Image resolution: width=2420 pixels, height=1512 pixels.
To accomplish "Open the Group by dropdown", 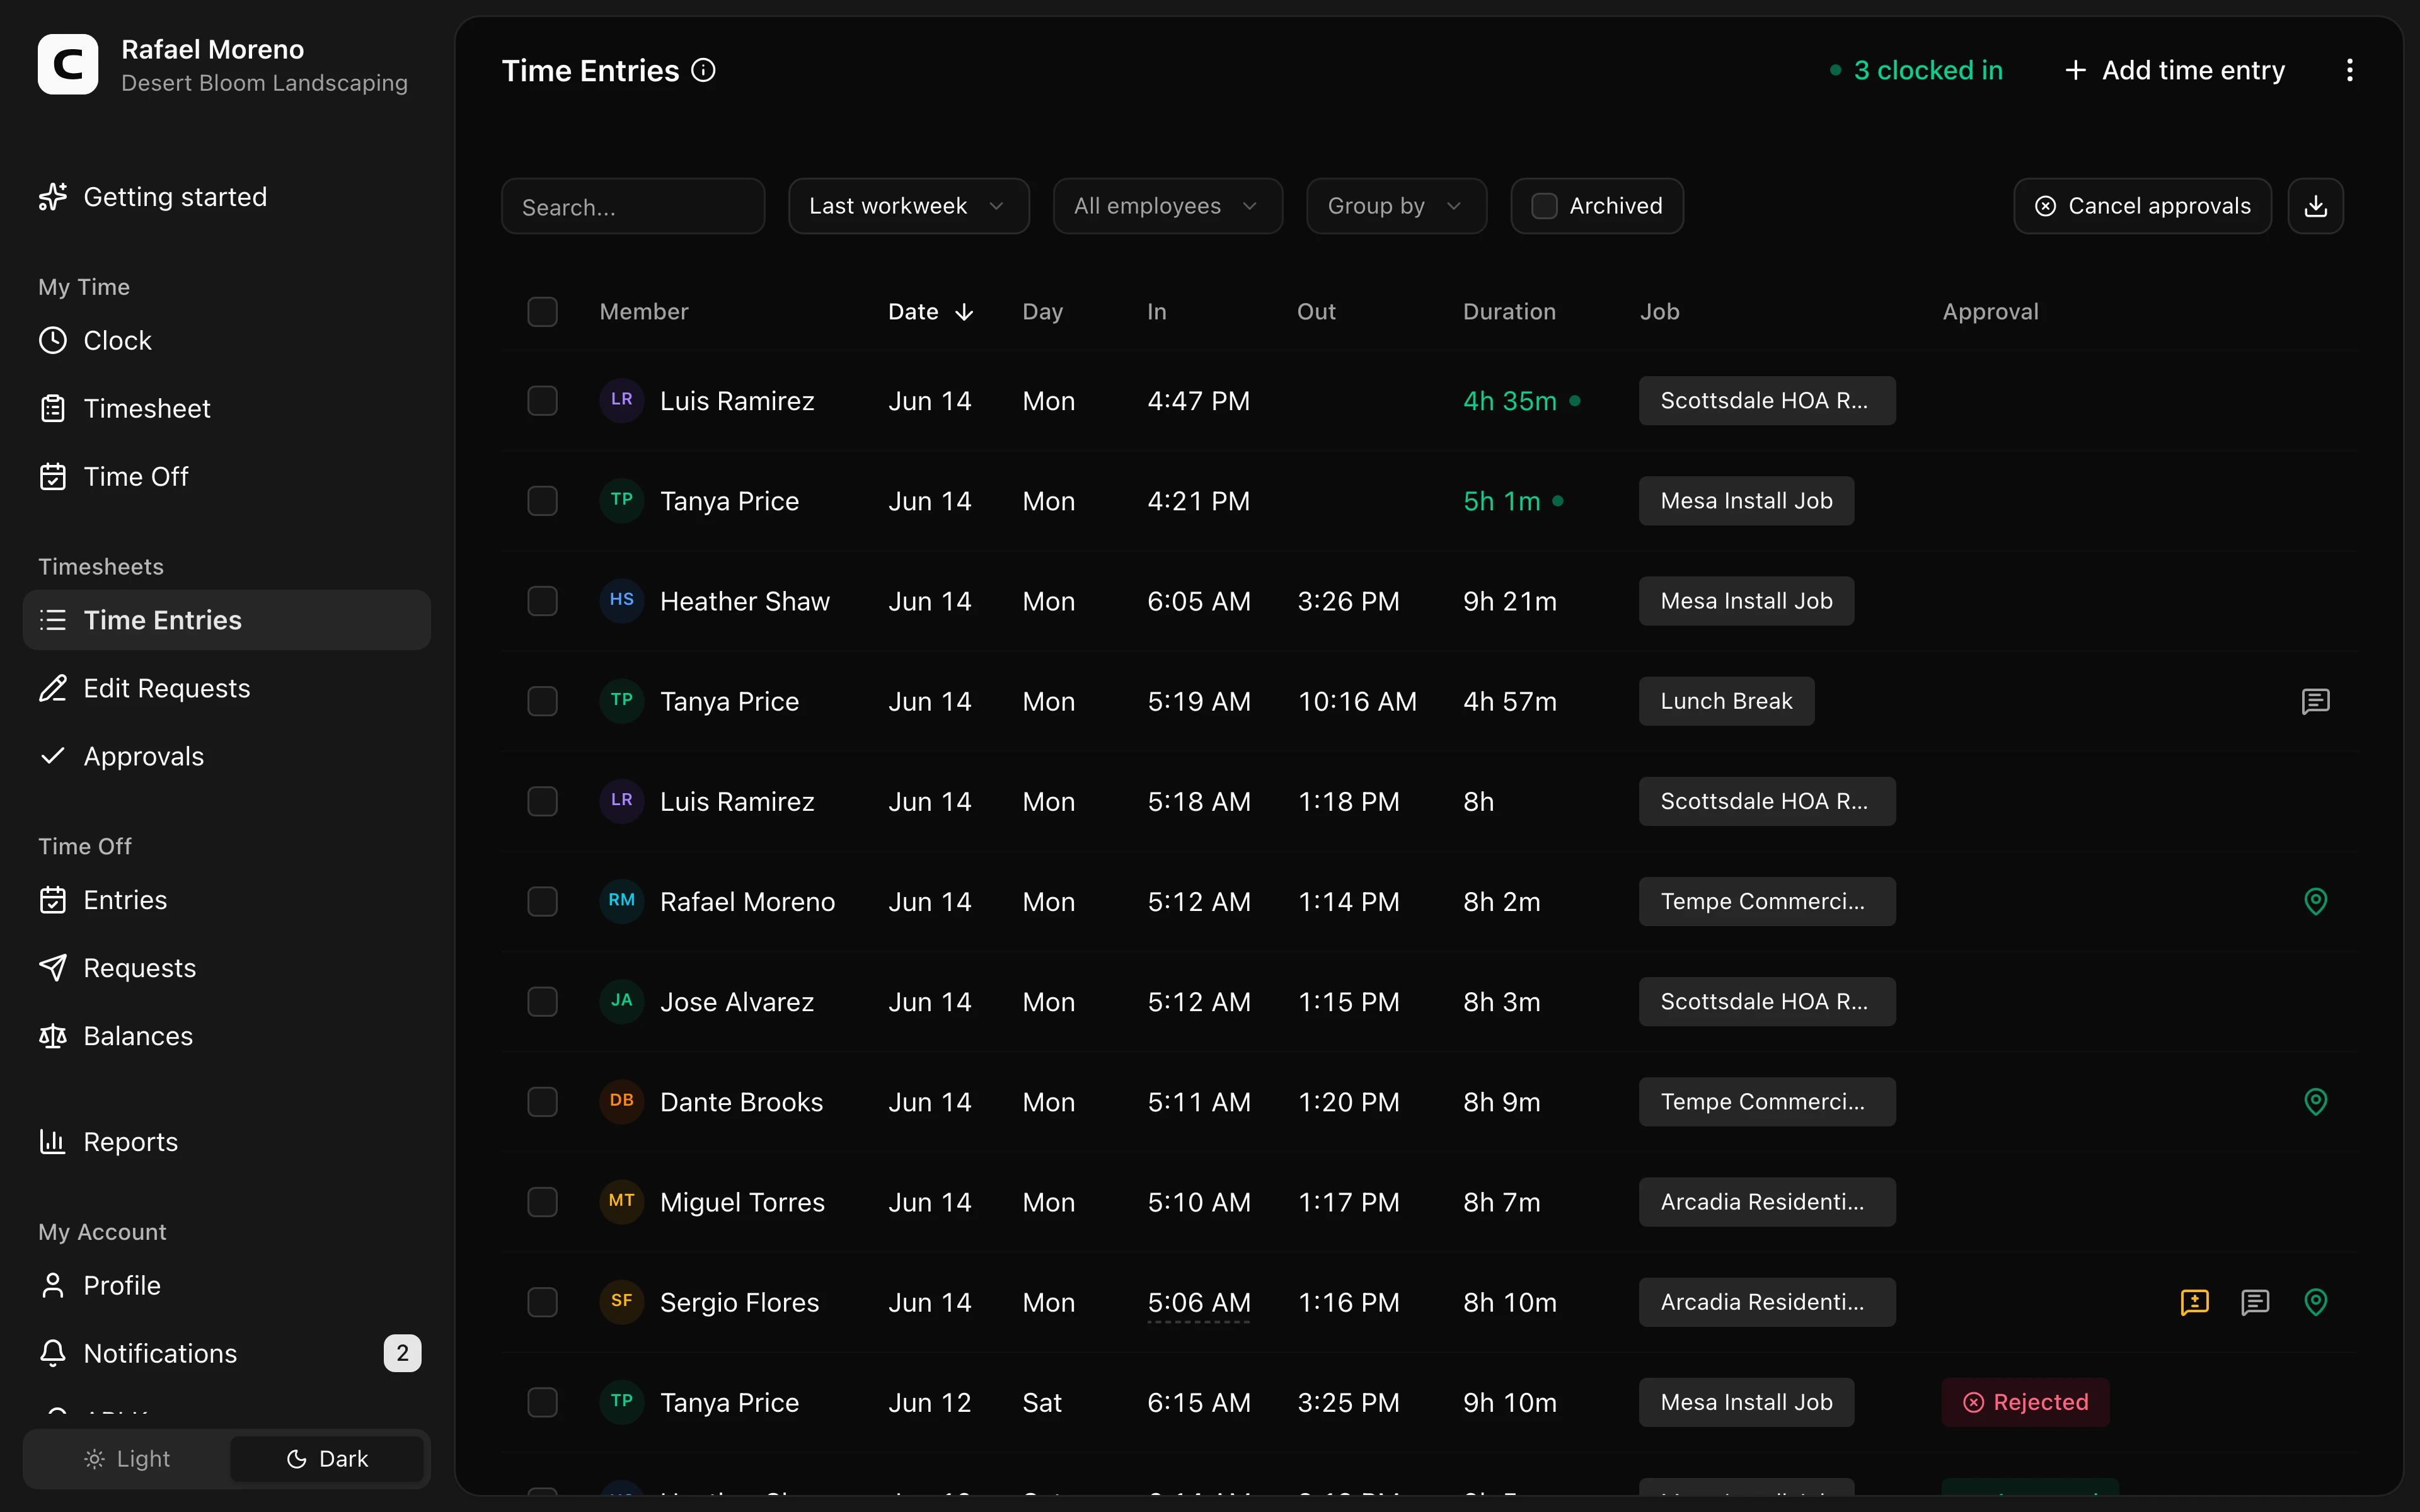I will click(1396, 206).
